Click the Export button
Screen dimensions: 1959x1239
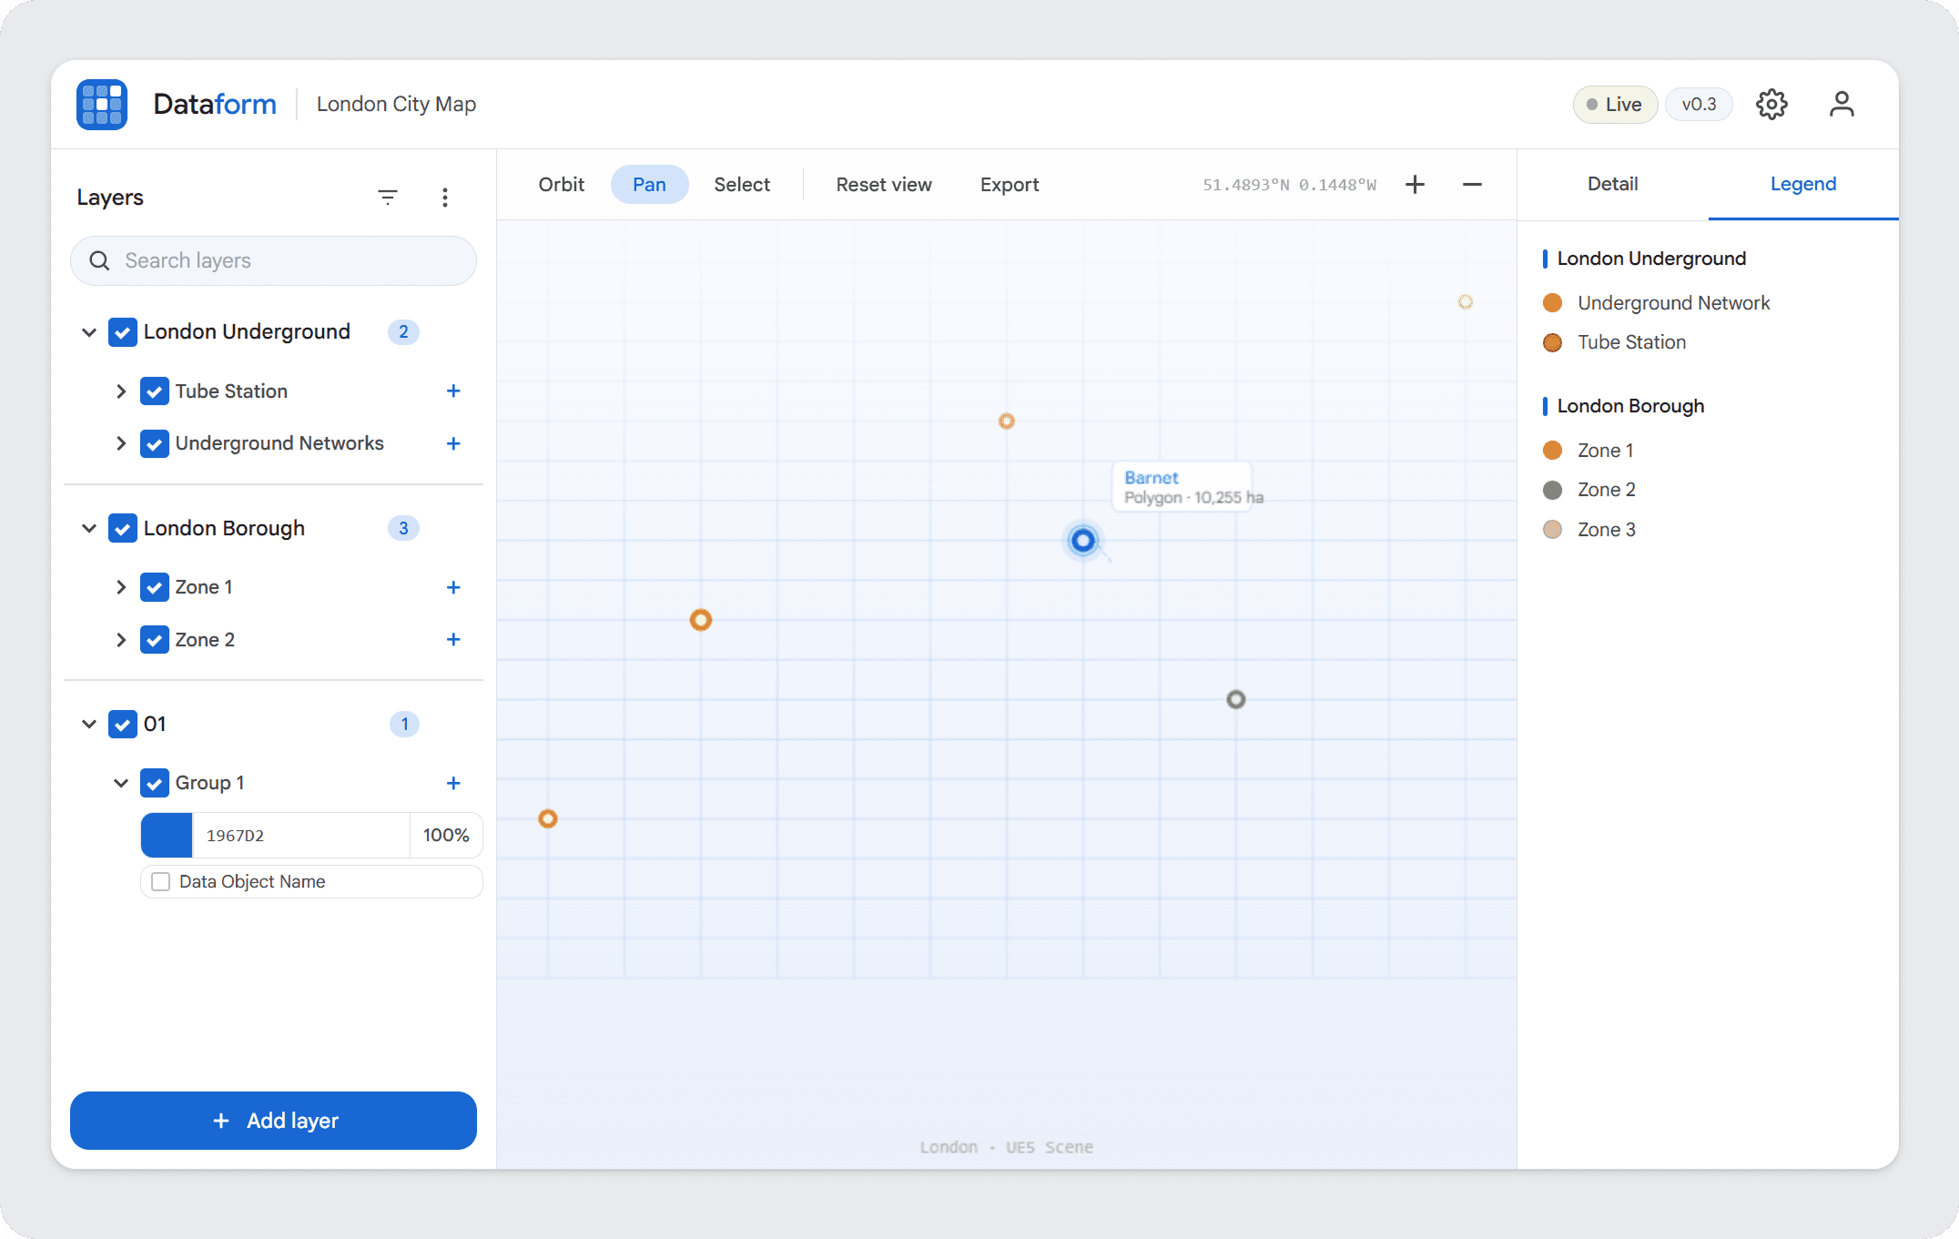(1010, 185)
